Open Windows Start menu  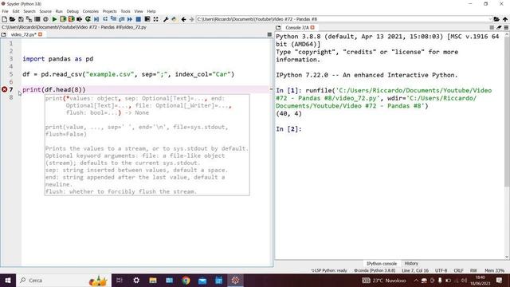pyautogui.click(x=8, y=280)
